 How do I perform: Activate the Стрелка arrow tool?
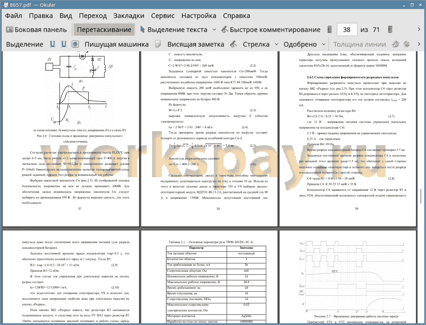(x=256, y=44)
